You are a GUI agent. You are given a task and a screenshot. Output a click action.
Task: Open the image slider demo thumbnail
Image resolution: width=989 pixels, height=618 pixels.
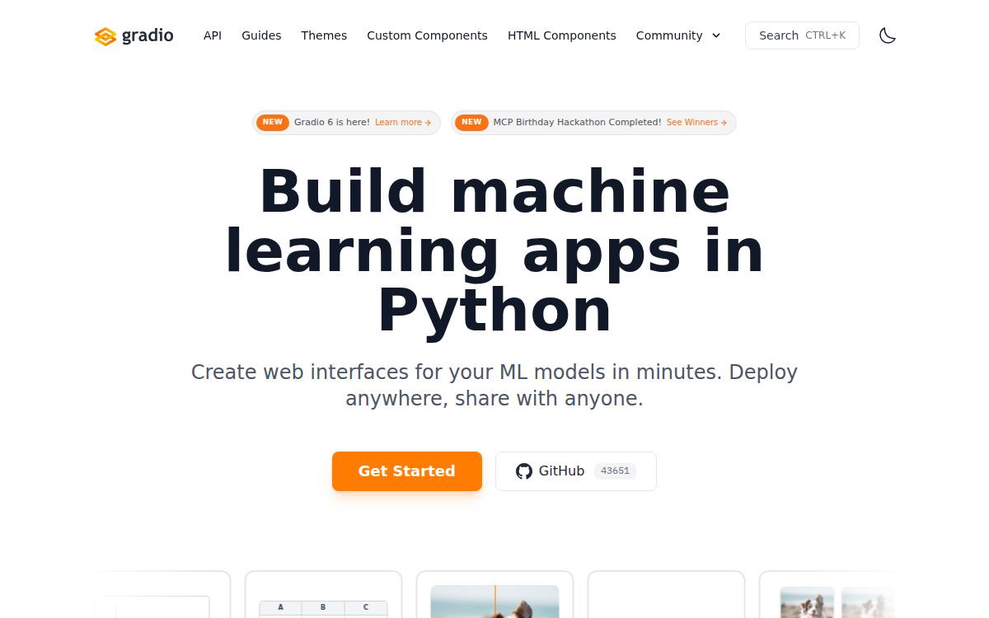[494, 595]
